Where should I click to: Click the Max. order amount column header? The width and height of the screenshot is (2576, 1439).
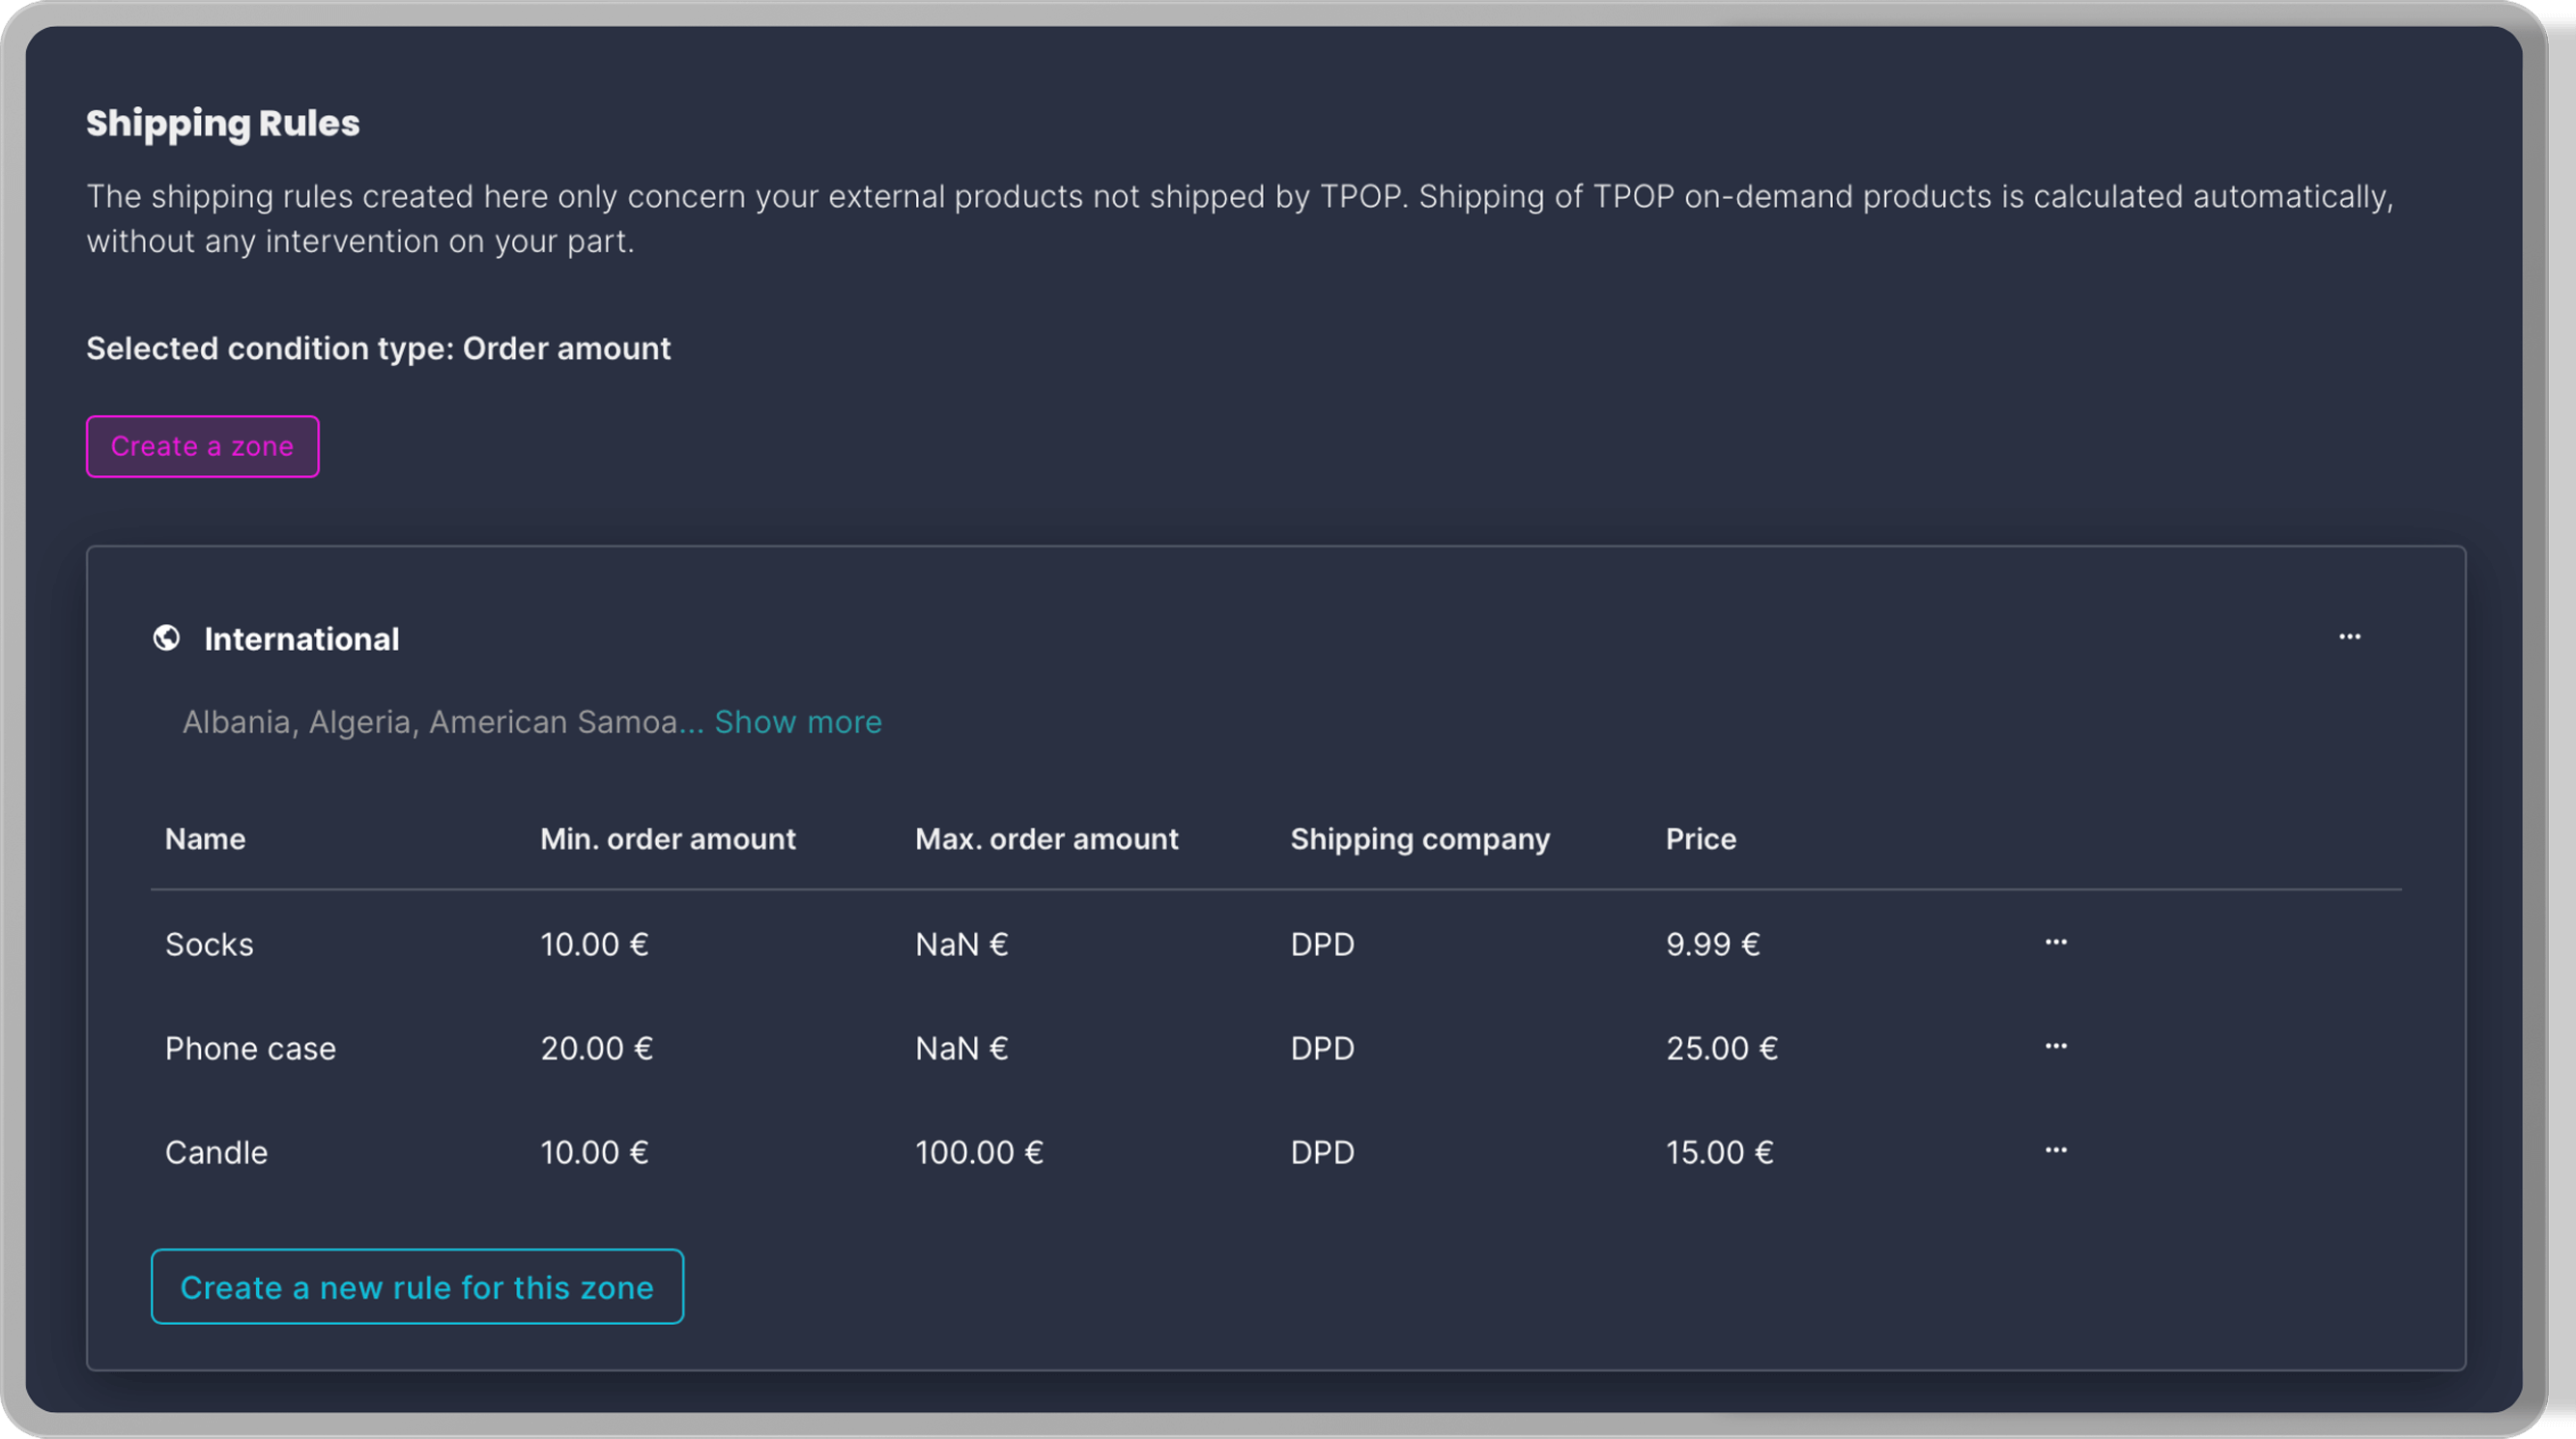point(1046,838)
